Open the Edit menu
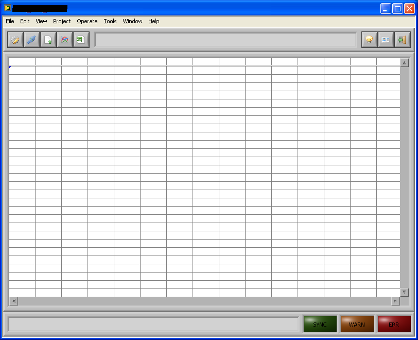Viewport: 418px width, 340px height. pyautogui.click(x=25, y=21)
